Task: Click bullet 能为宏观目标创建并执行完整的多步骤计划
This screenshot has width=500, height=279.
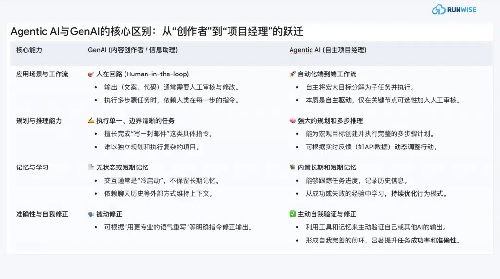Action: coord(371,133)
